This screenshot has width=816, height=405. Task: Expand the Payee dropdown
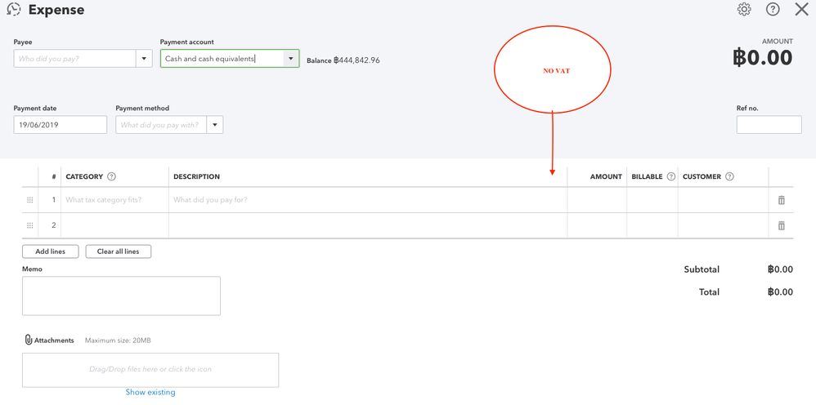(144, 59)
